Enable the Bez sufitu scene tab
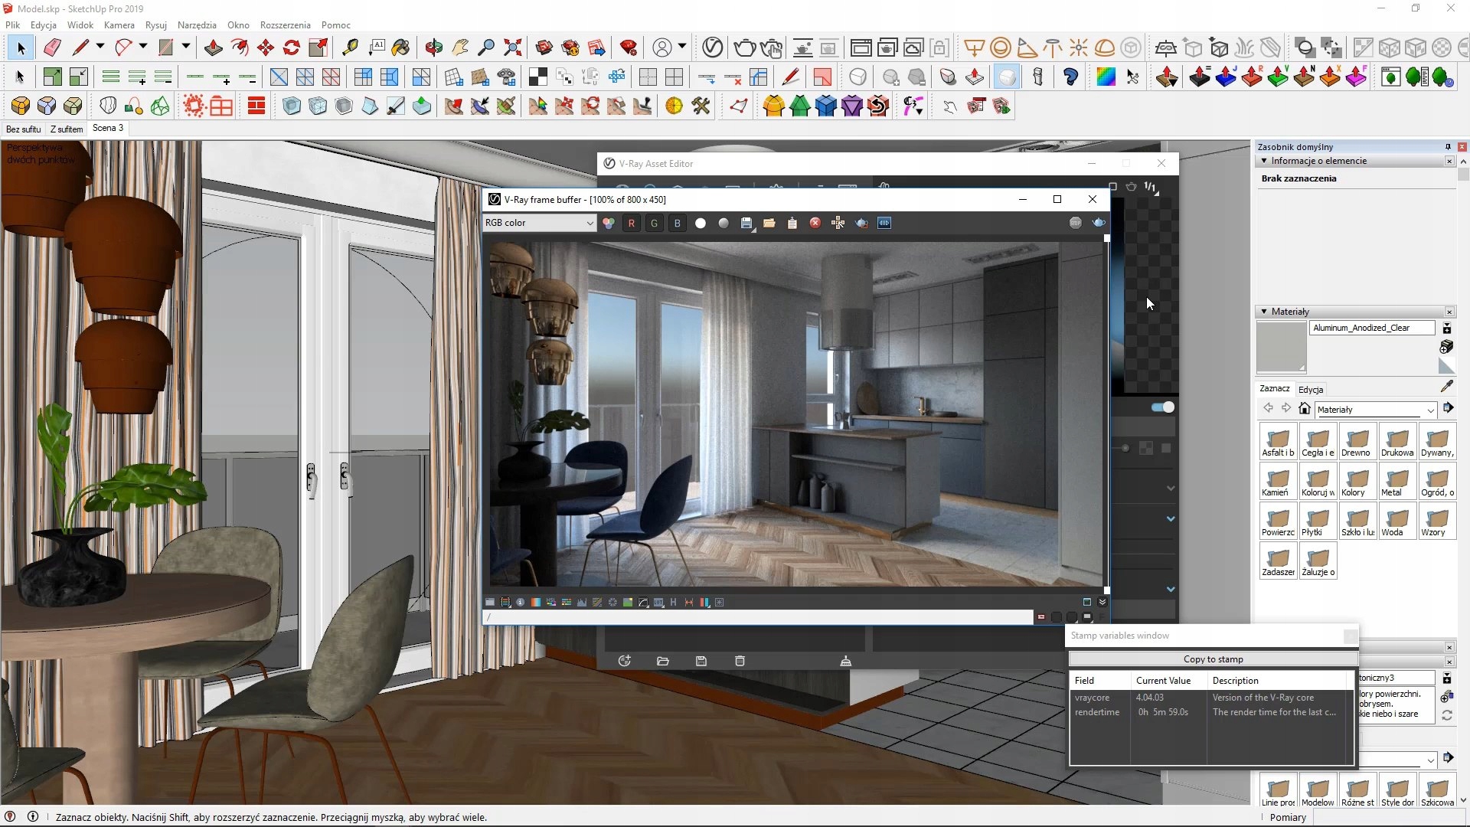The image size is (1470, 827). point(23,128)
